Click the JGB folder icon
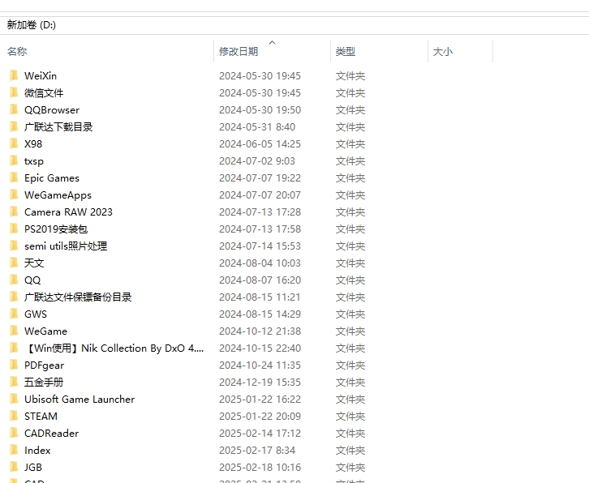Viewport: 589px width, 483px height. [x=14, y=468]
